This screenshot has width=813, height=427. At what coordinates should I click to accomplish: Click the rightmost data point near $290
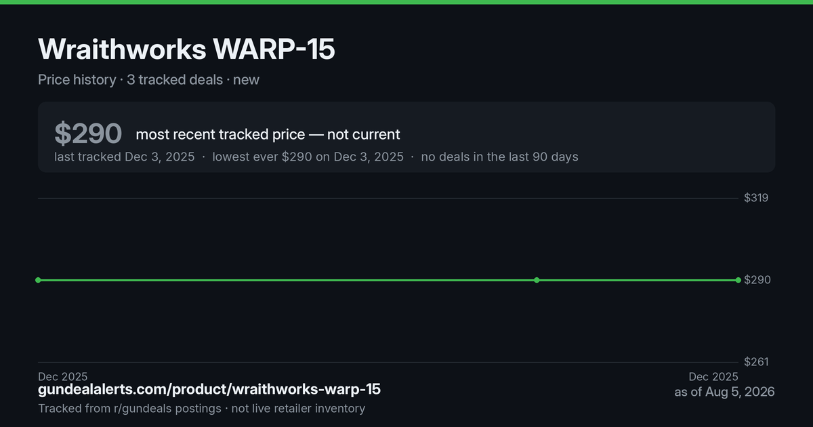click(738, 280)
